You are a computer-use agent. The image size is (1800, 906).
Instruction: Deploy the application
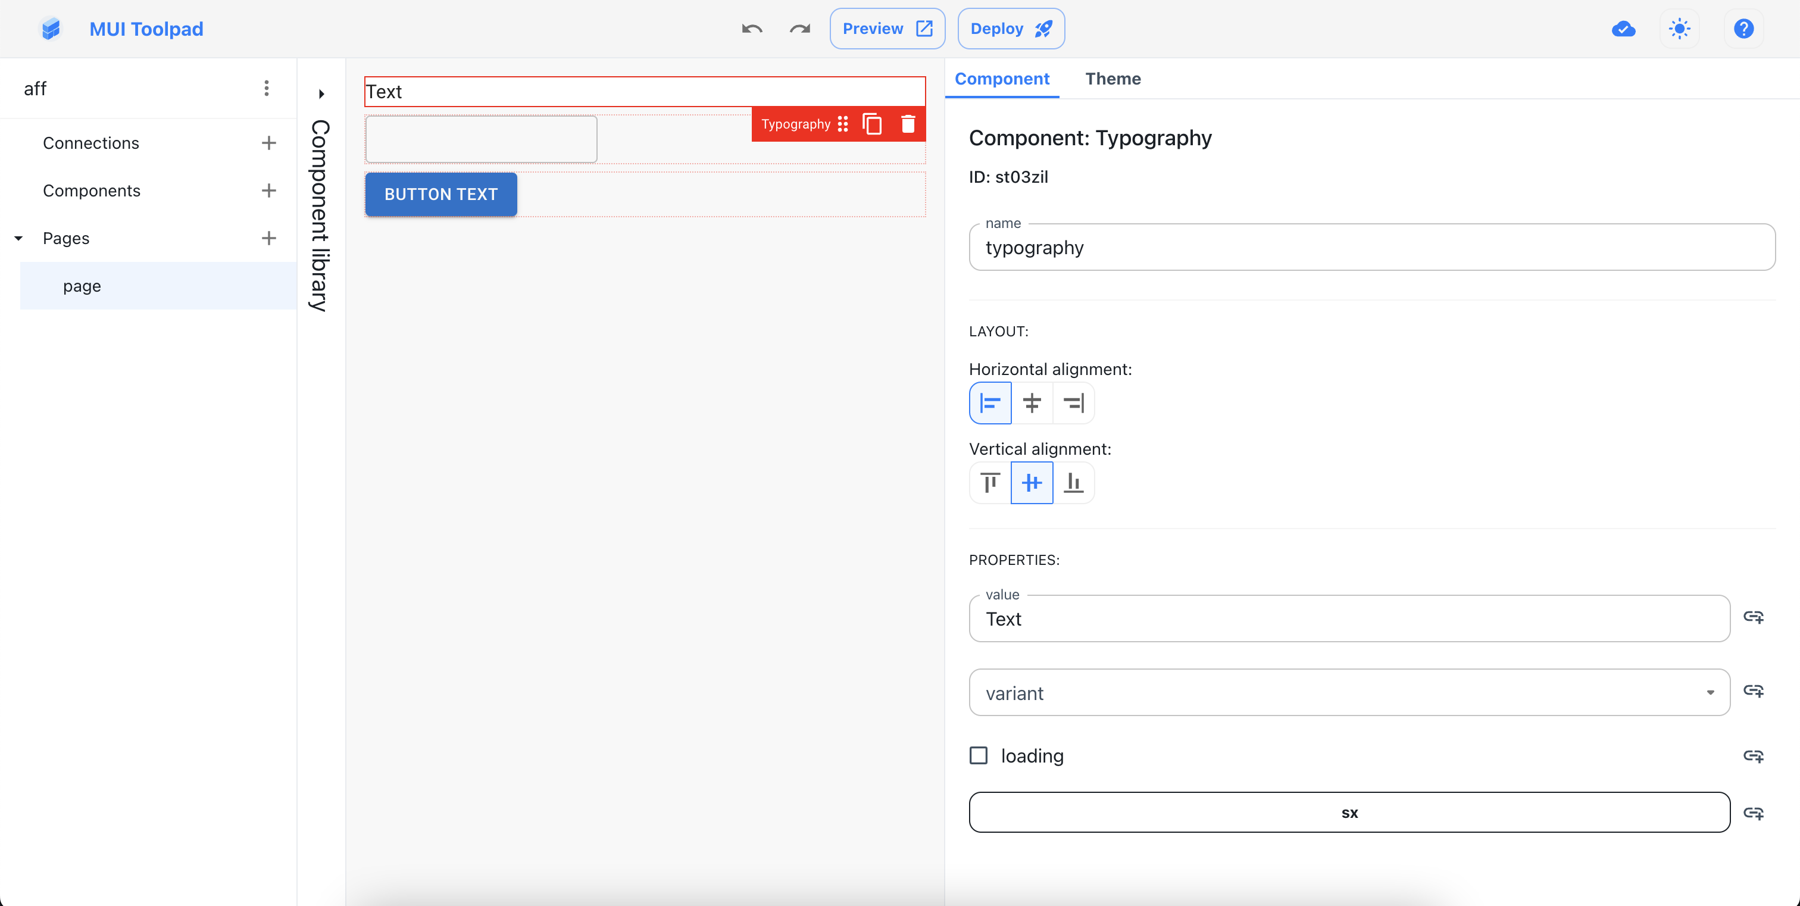coord(1010,29)
